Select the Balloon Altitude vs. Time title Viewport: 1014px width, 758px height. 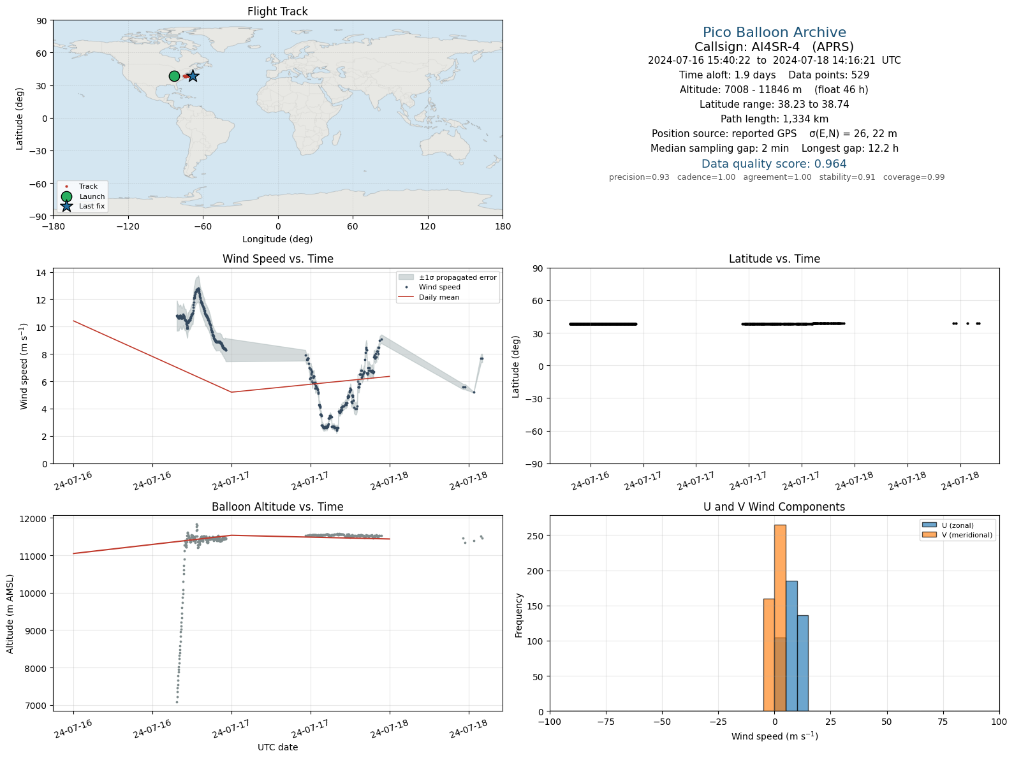277,507
